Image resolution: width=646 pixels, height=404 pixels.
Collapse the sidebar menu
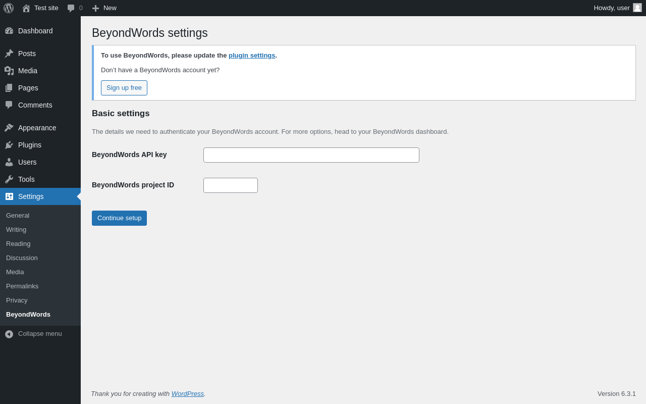33,334
